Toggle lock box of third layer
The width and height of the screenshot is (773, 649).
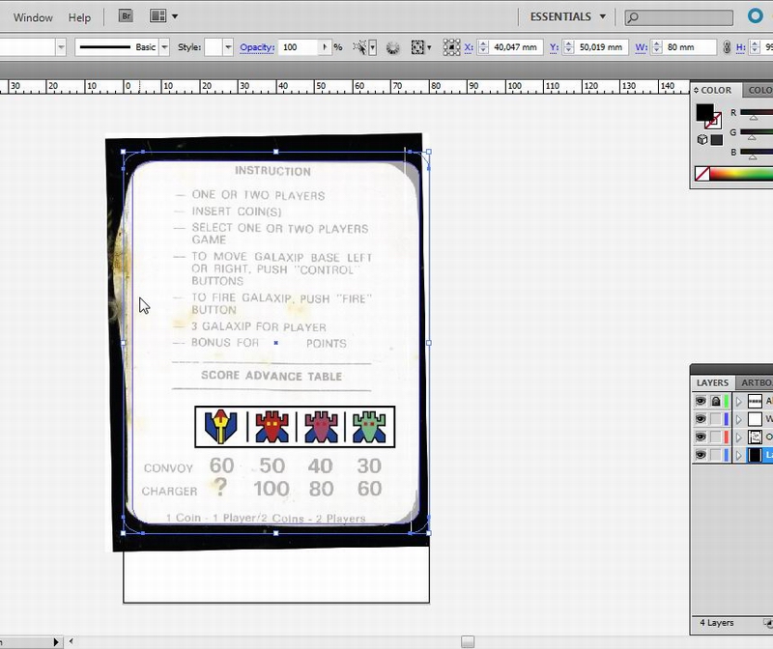pyautogui.click(x=716, y=437)
